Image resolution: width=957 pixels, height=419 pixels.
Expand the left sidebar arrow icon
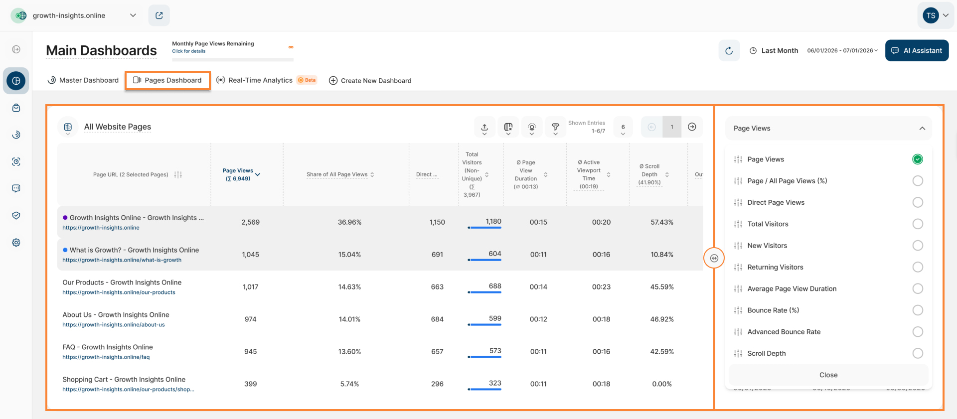(x=16, y=49)
